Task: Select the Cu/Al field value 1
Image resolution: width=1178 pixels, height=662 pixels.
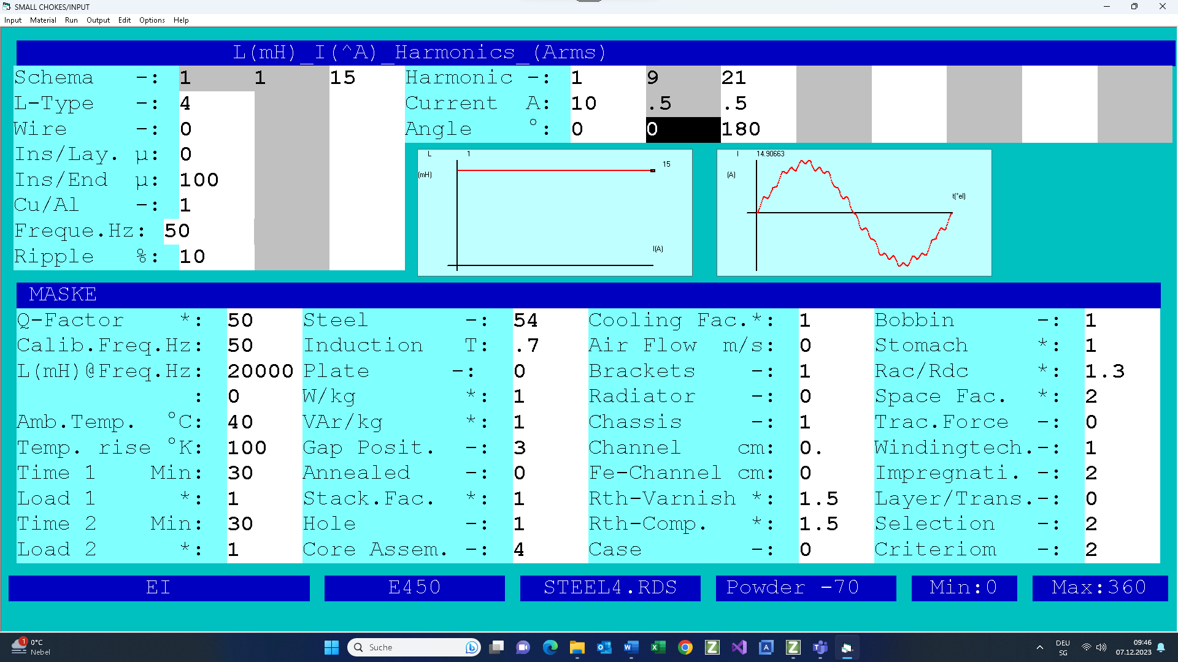Action: [x=217, y=205]
